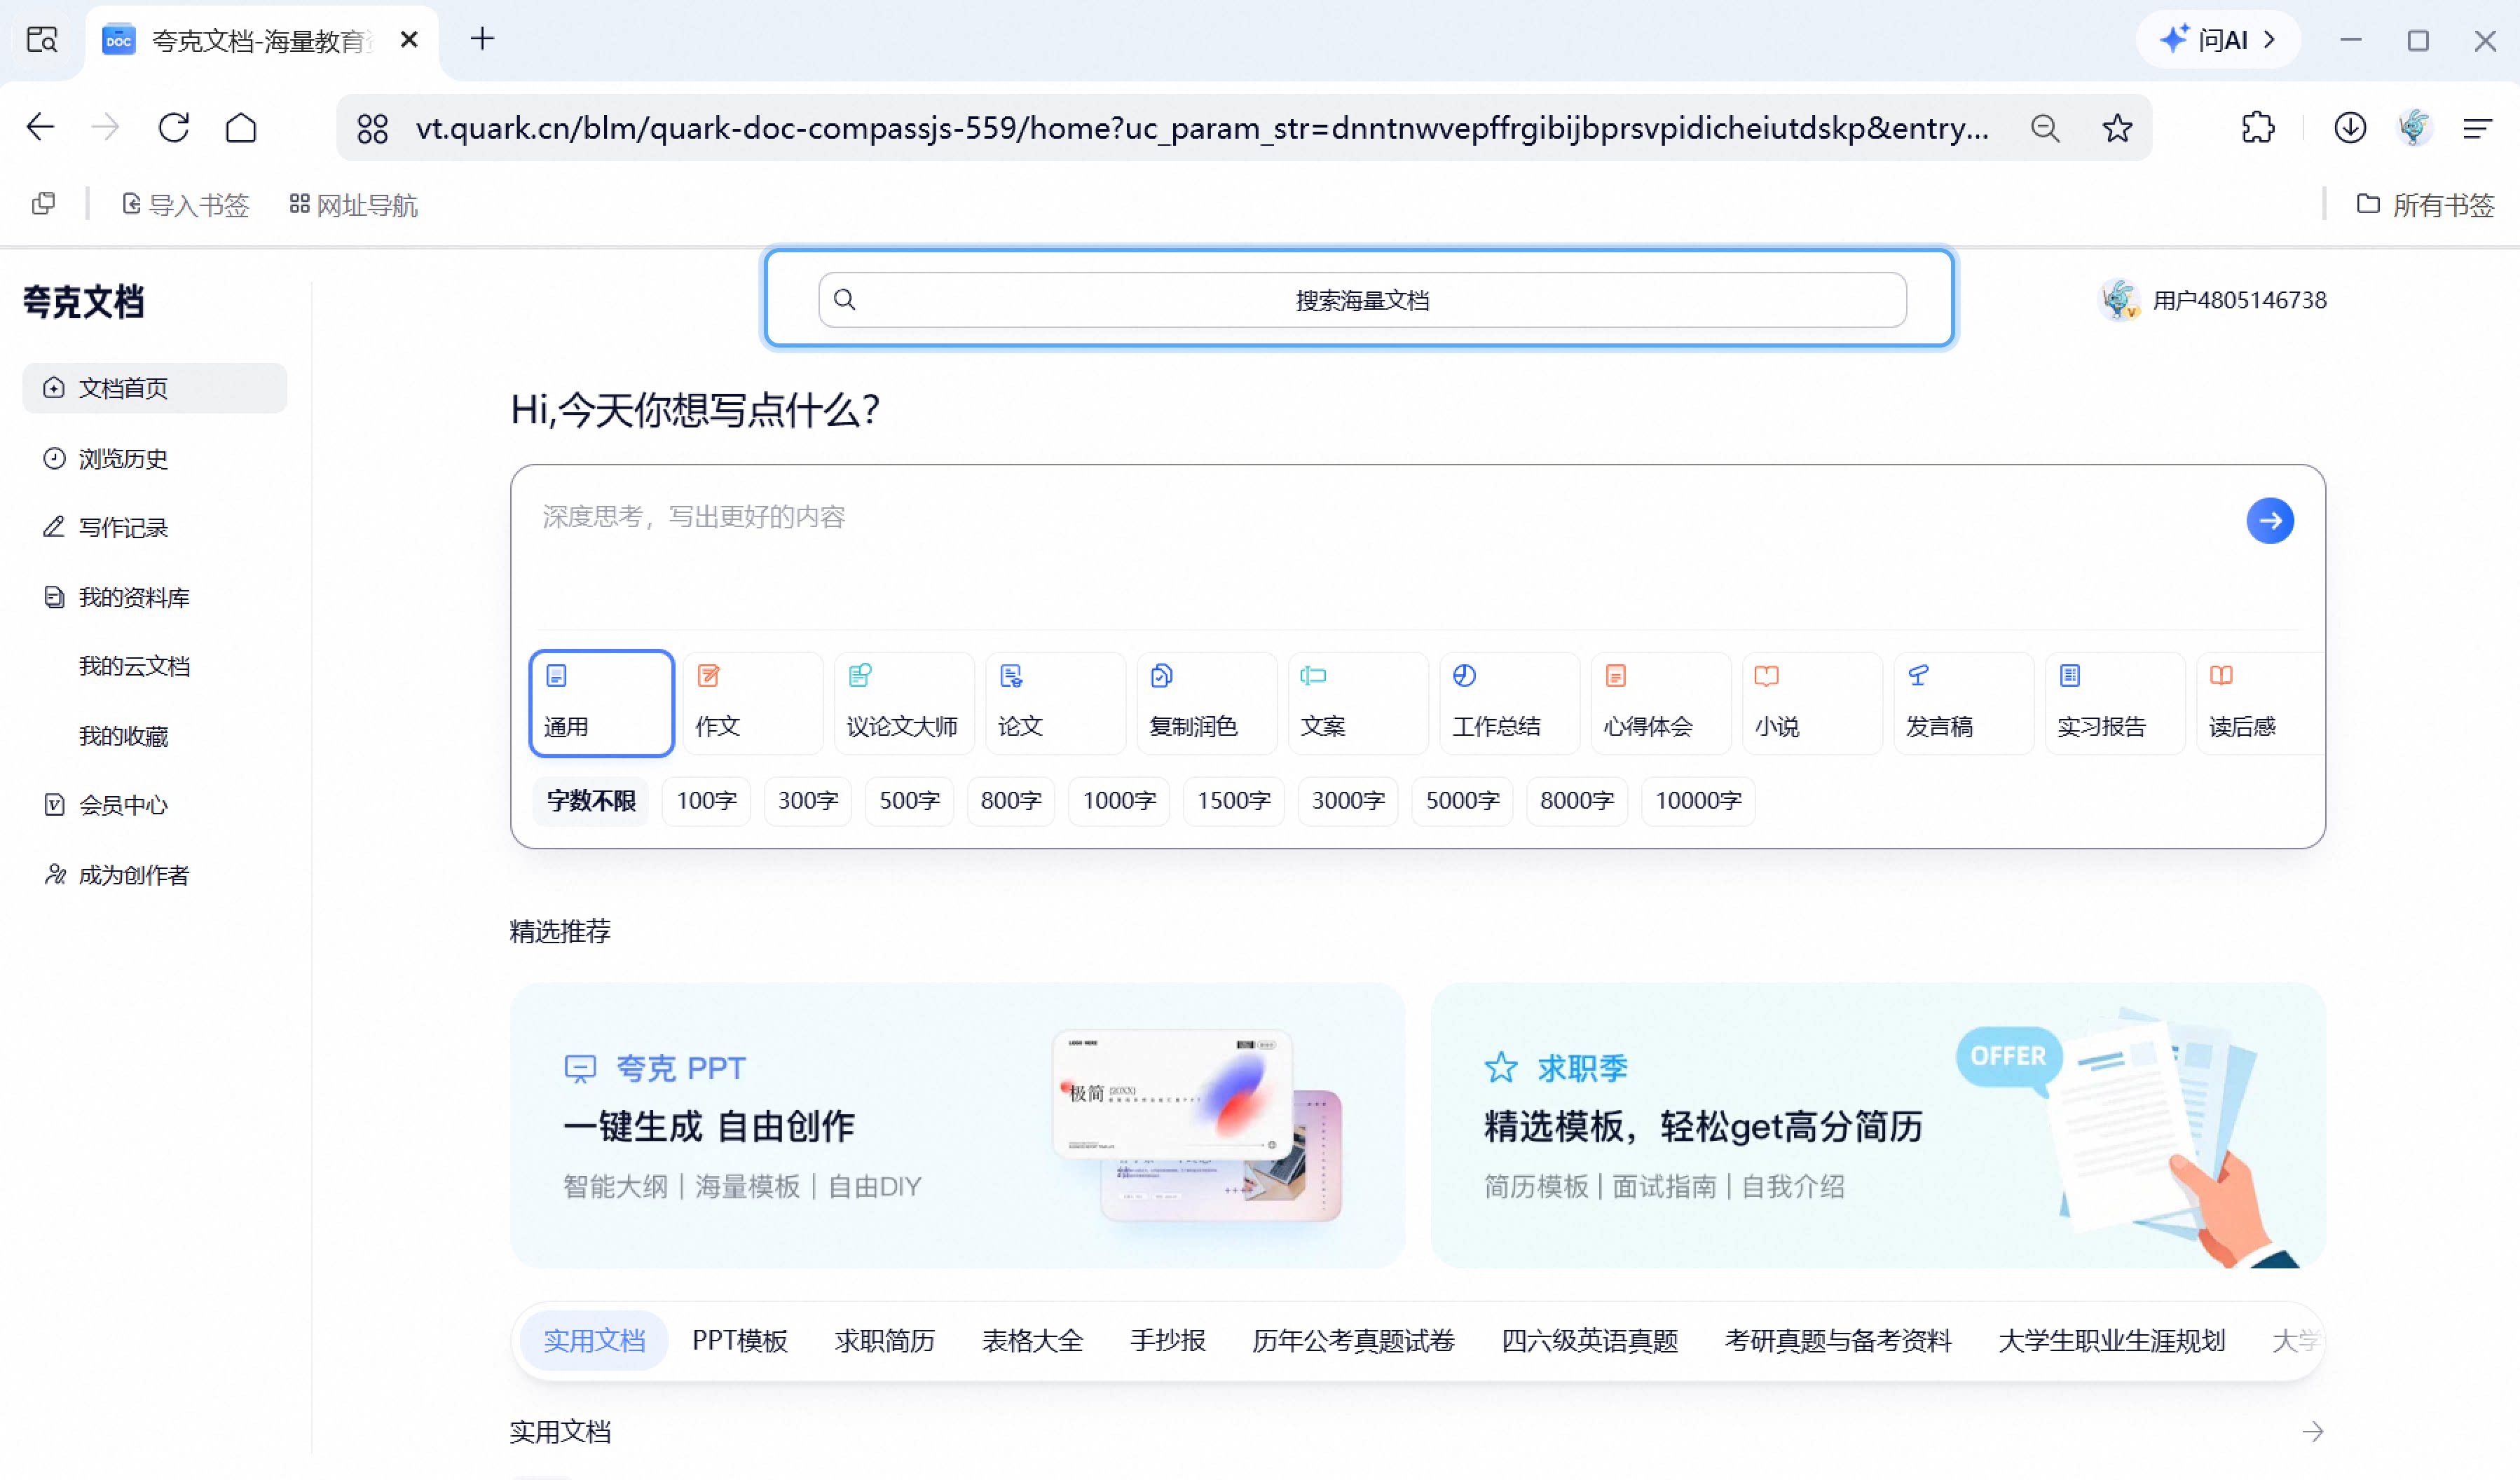
Task: Click the site info icon in address bar
Action: (x=372, y=128)
